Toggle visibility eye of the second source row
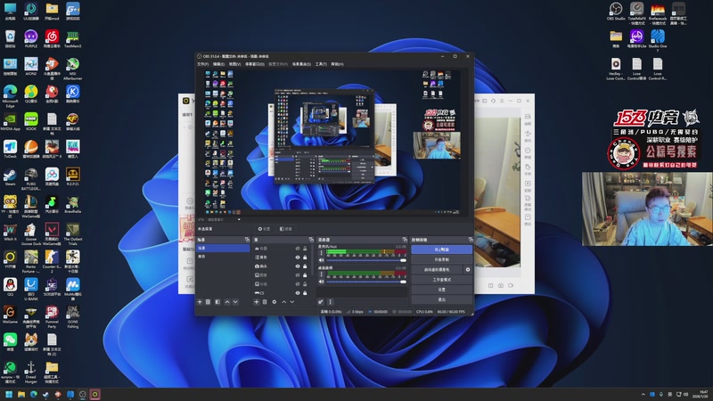The image size is (713, 401). click(x=298, y=258)
